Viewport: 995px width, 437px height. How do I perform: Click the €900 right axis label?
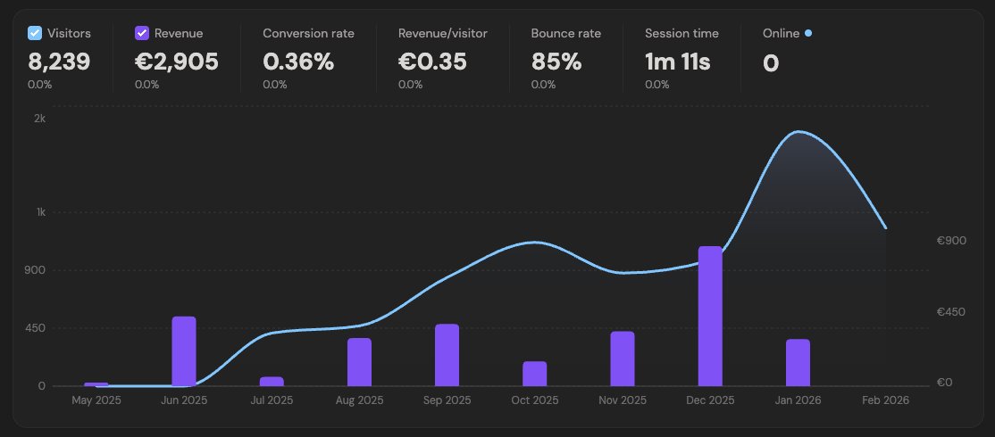click(951, 241)
